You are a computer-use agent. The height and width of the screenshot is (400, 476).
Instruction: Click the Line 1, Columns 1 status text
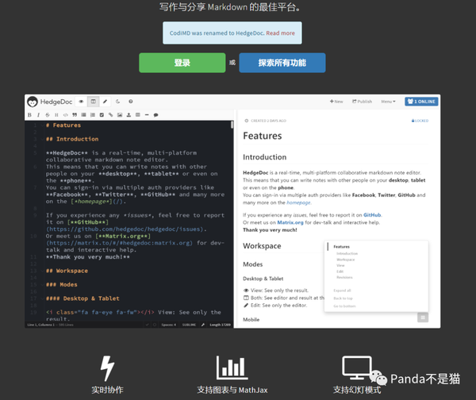tap(41, 325)
